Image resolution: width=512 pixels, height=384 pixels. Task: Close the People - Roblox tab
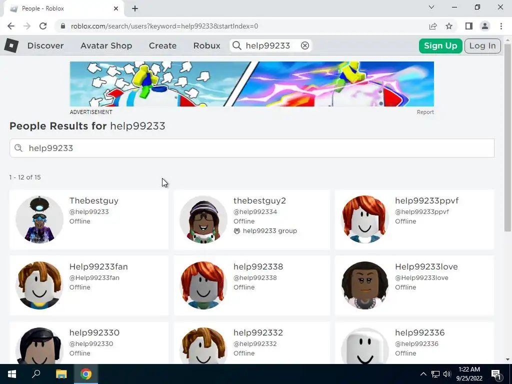pyautogui.click(x=116, y=8)
